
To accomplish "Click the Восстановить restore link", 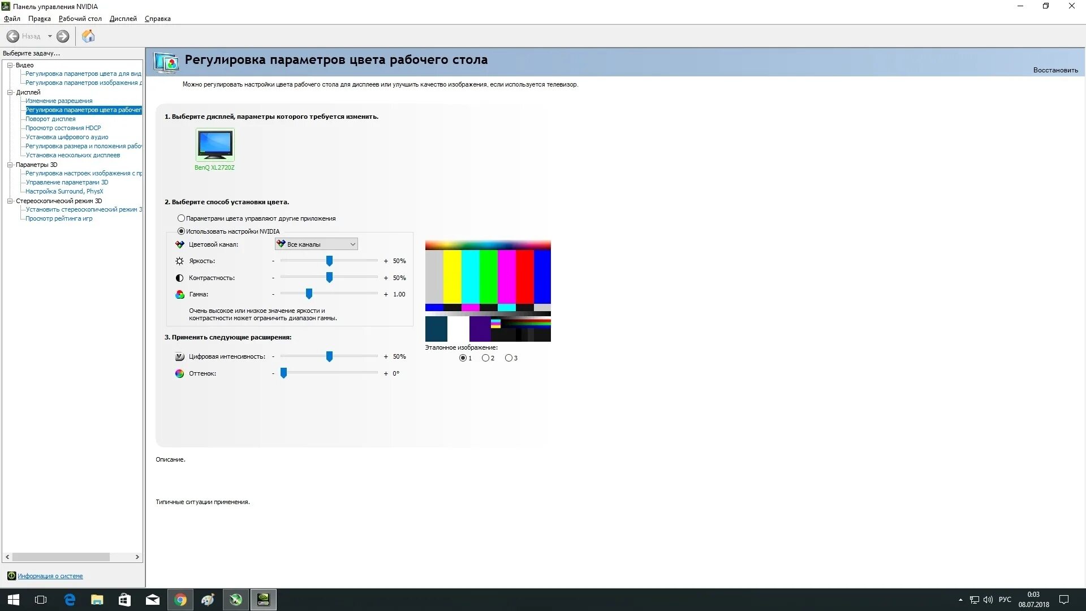I will tap(1055, 70).
